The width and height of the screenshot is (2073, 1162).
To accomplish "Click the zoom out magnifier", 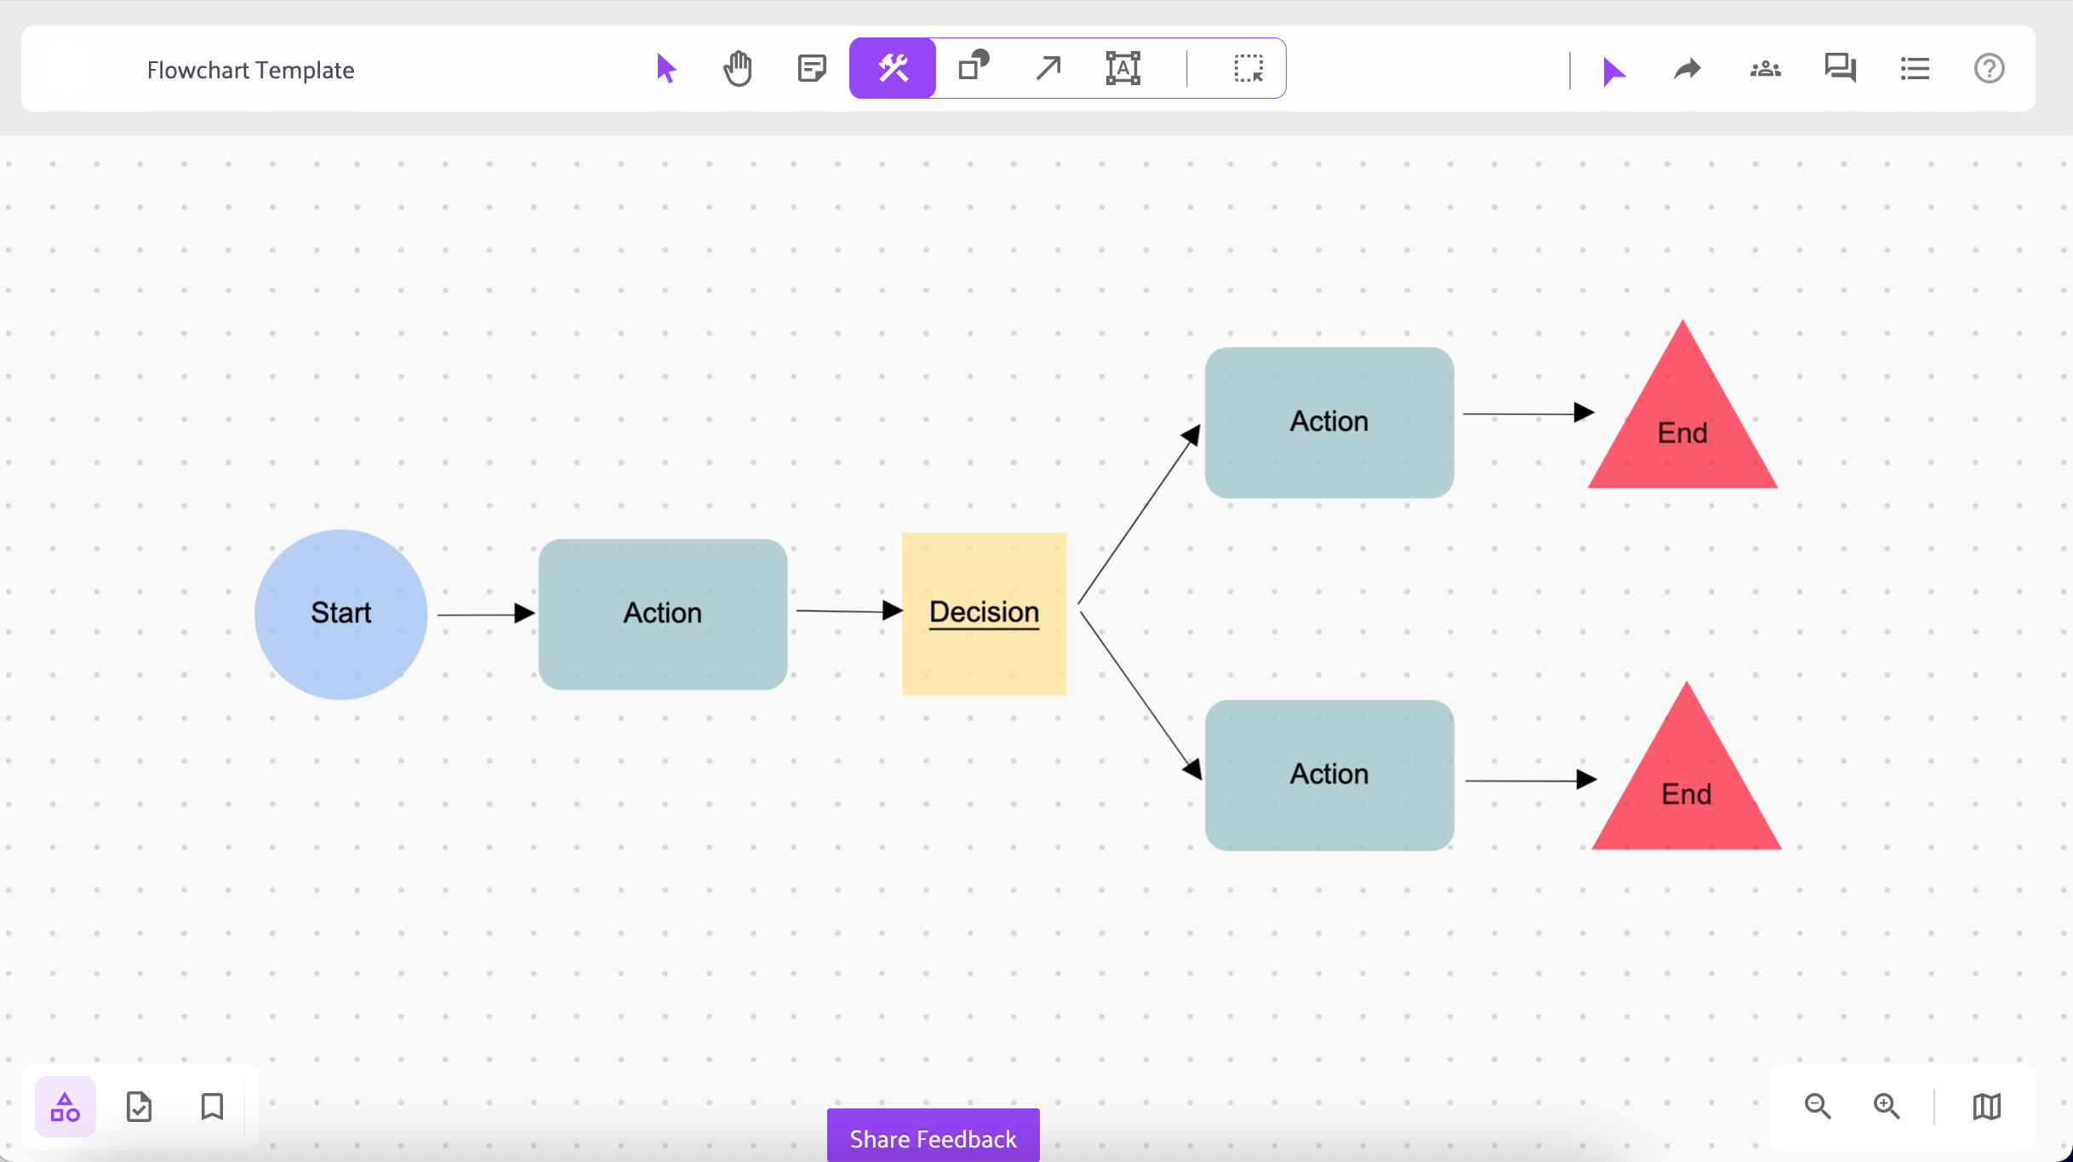I will 1818,1106.
